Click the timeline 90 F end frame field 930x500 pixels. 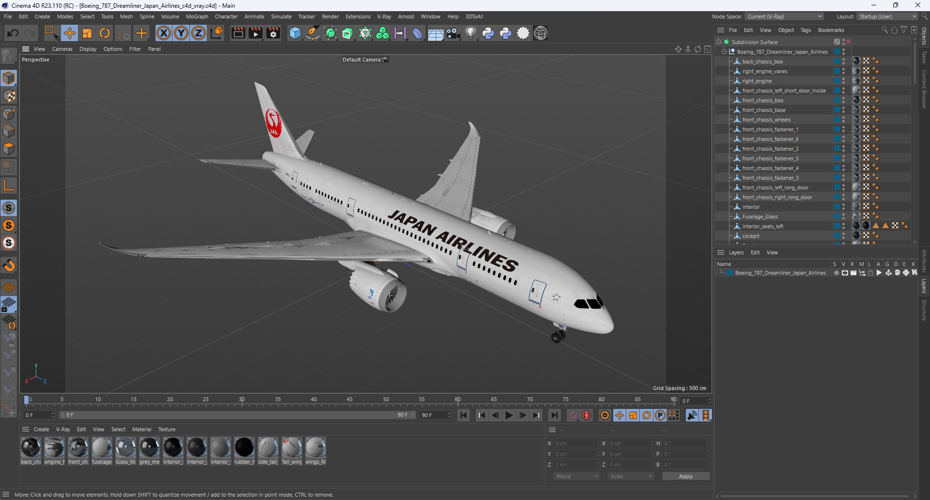pyautogui.click(x=435, y=415)
